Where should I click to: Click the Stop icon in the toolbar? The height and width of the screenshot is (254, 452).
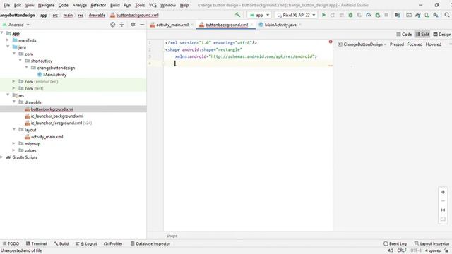386,15
